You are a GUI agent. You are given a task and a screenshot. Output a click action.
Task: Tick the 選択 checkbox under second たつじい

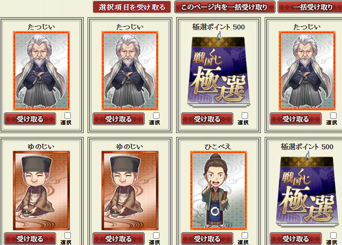[x=156, y=115]
